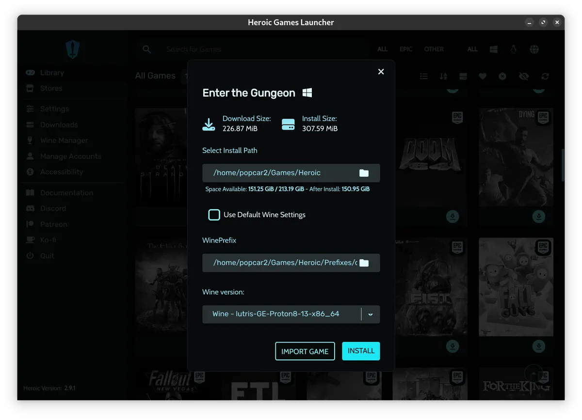
Task: Browse folder icon for WinePrefix
Action: [364, 263]
